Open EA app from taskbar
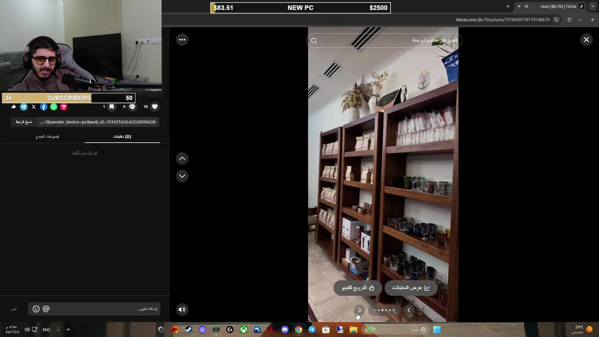The width and height of the screenshot is (599, 337). [175, 330]
